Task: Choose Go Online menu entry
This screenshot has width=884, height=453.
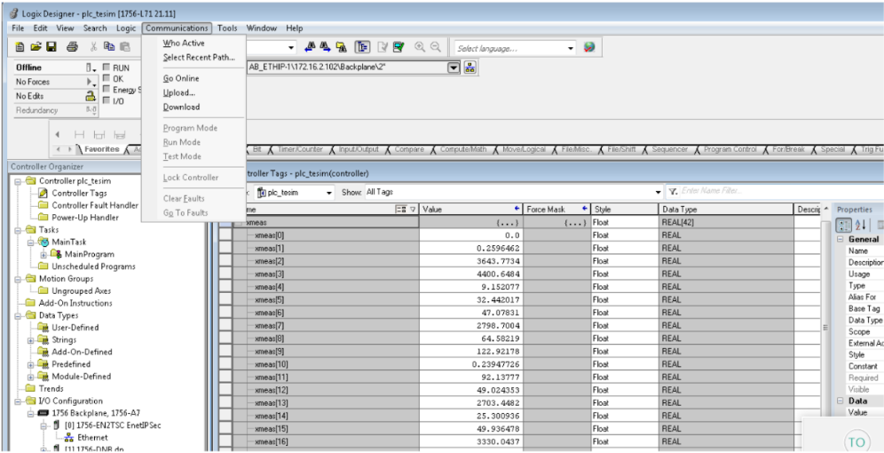Action: click(x=181, y=78)
